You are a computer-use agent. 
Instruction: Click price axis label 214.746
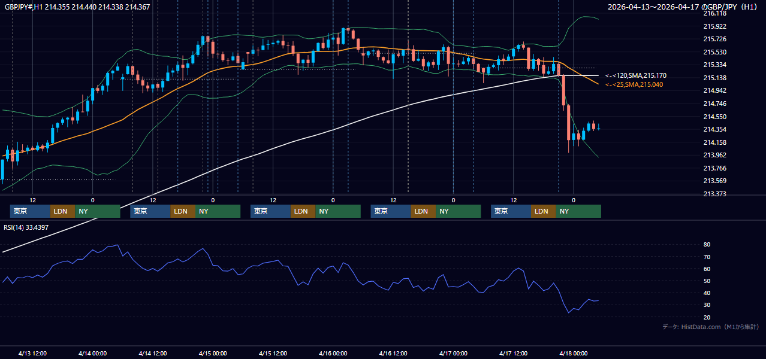(x=714, y=104)
